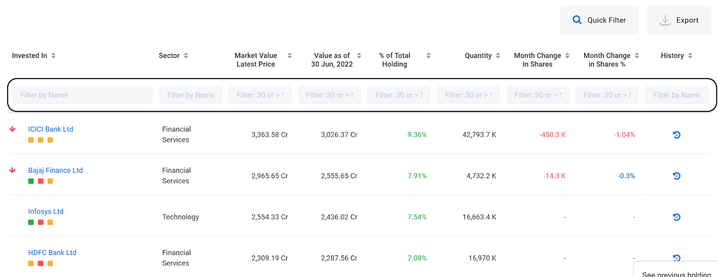Click green rating square under Infosys
This screenshot has width=718, height=277.
[31, 222]
